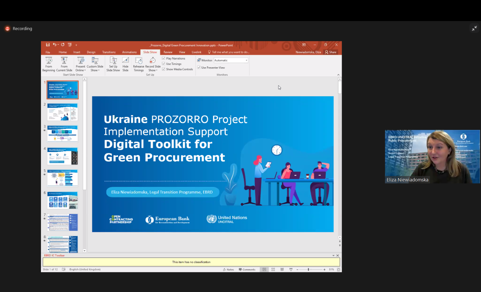Start slide show From Beginning

point(48,64)
